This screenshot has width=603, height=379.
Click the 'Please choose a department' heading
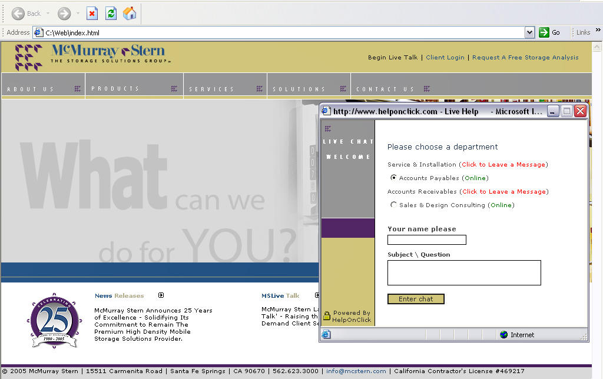[442, 147]
